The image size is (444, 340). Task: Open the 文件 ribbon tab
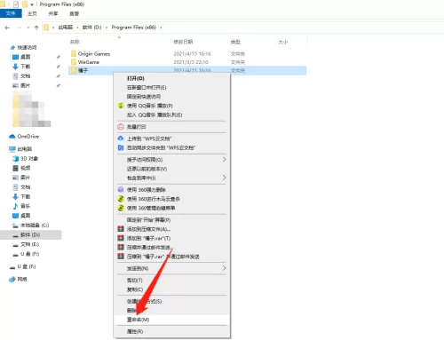(x=11, y=13)
